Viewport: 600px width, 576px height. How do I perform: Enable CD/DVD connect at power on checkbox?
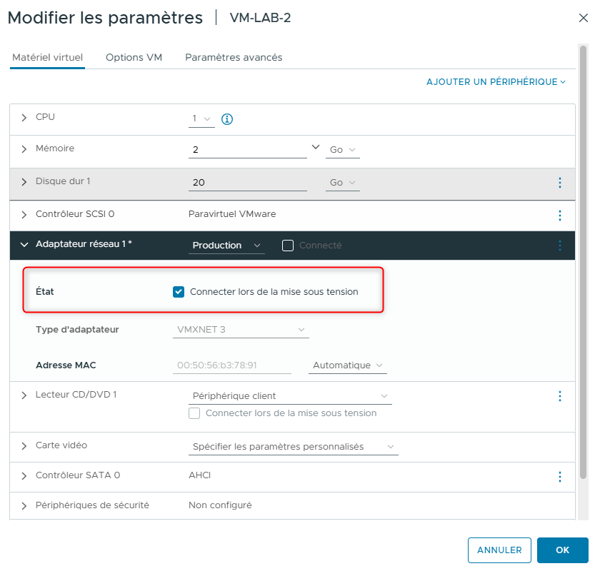pyautogui.click(x=194, y=413)
